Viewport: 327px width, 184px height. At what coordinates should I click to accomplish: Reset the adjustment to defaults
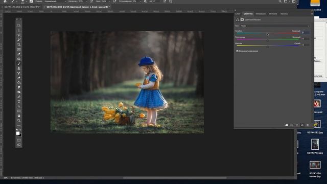[297, 125]
